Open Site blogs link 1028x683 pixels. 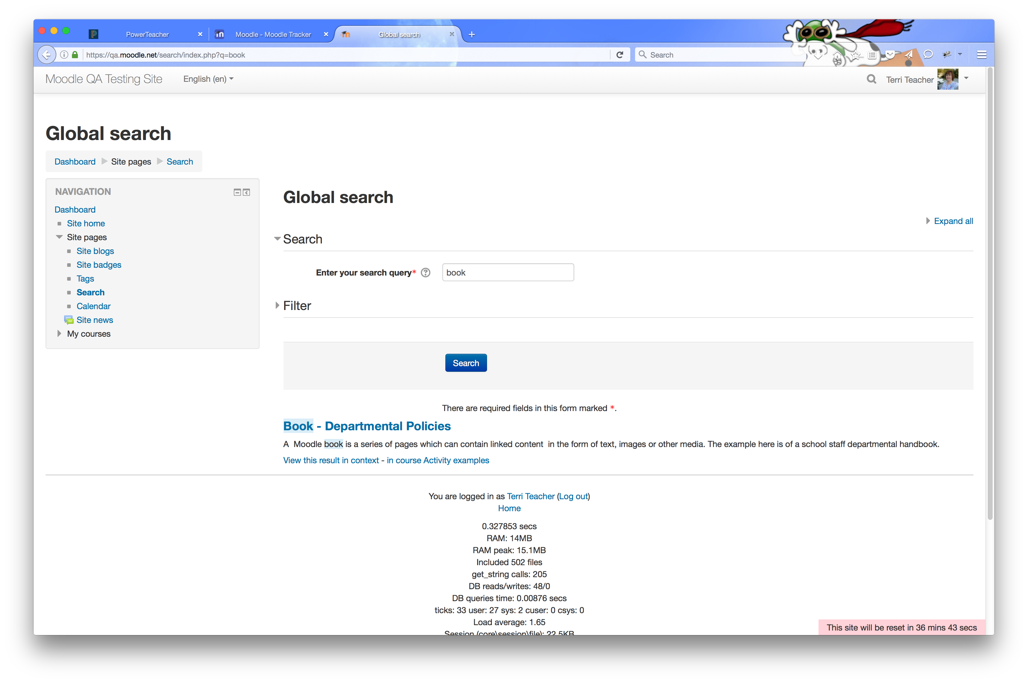[x=95, y=251]
